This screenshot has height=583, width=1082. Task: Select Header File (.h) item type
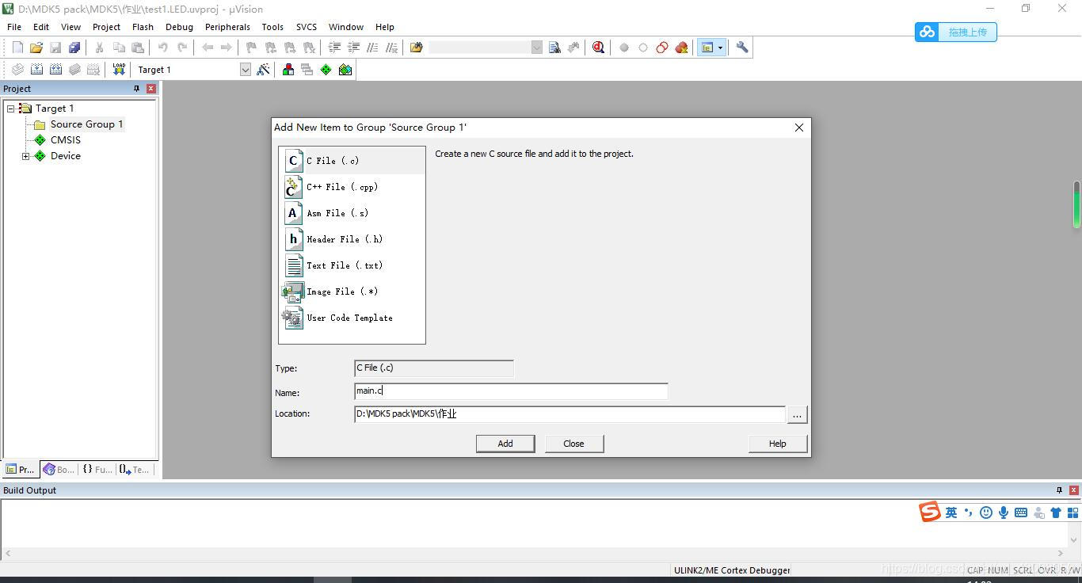[x=352, y=239]
